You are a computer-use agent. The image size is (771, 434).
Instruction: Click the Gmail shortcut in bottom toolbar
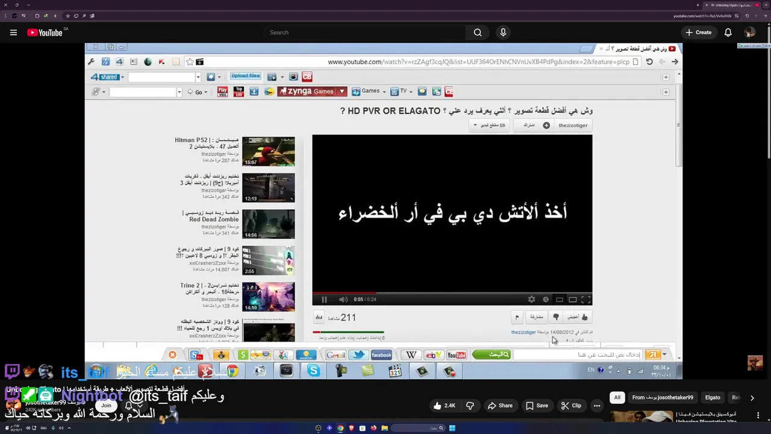pyautogui.click(x=336, y=355)
